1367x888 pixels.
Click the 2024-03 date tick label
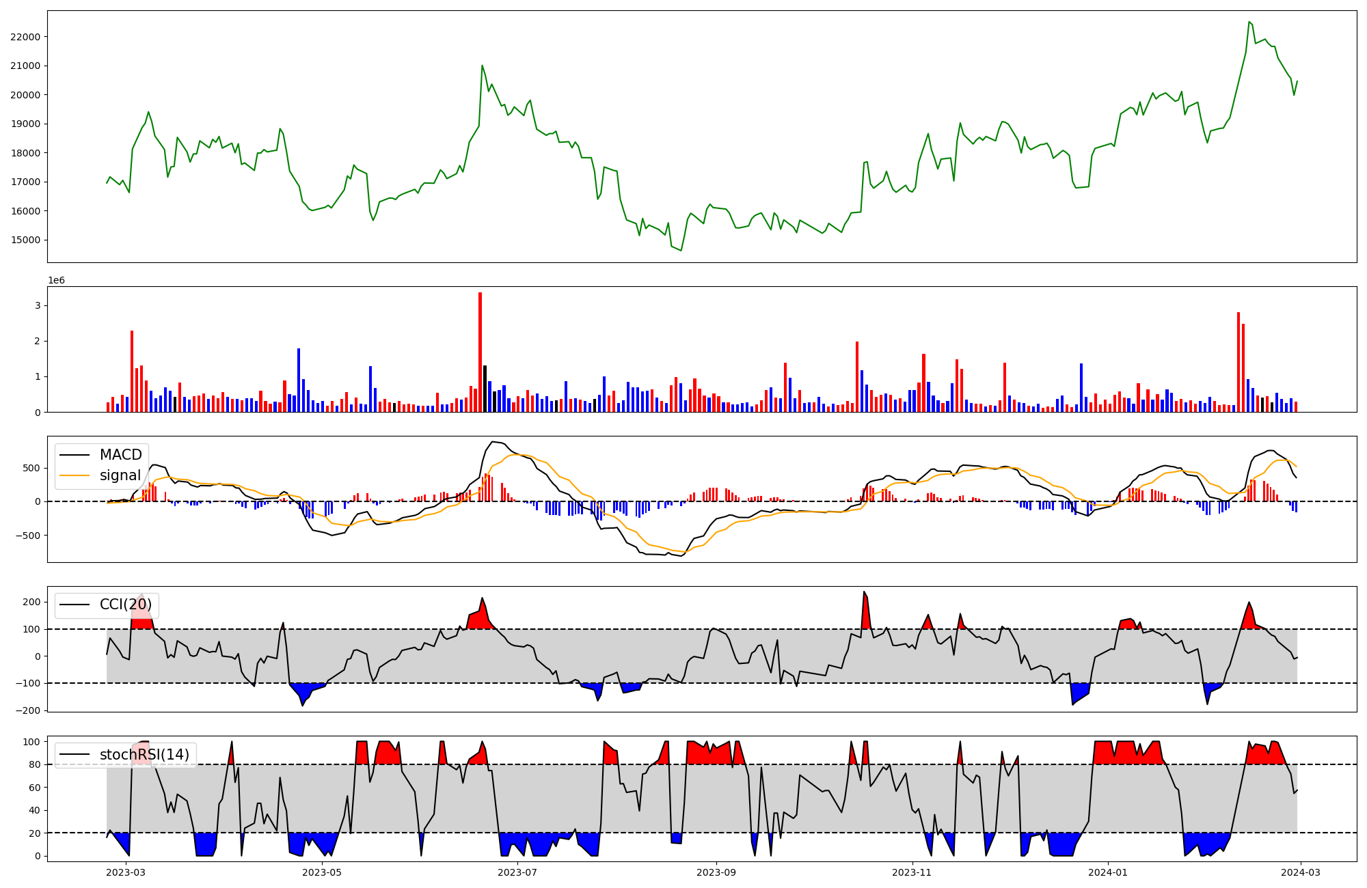[x=1300, y=872]
